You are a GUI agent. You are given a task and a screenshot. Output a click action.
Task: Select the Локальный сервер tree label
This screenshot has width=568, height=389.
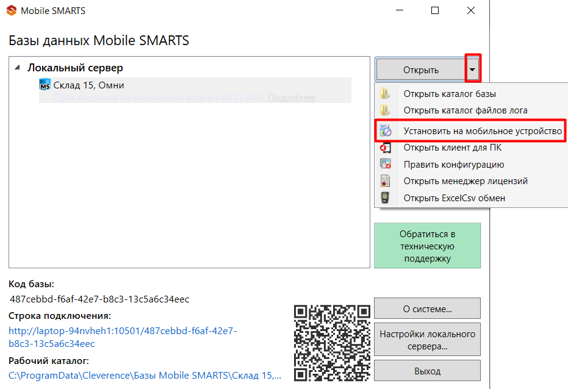click(76, 68)
